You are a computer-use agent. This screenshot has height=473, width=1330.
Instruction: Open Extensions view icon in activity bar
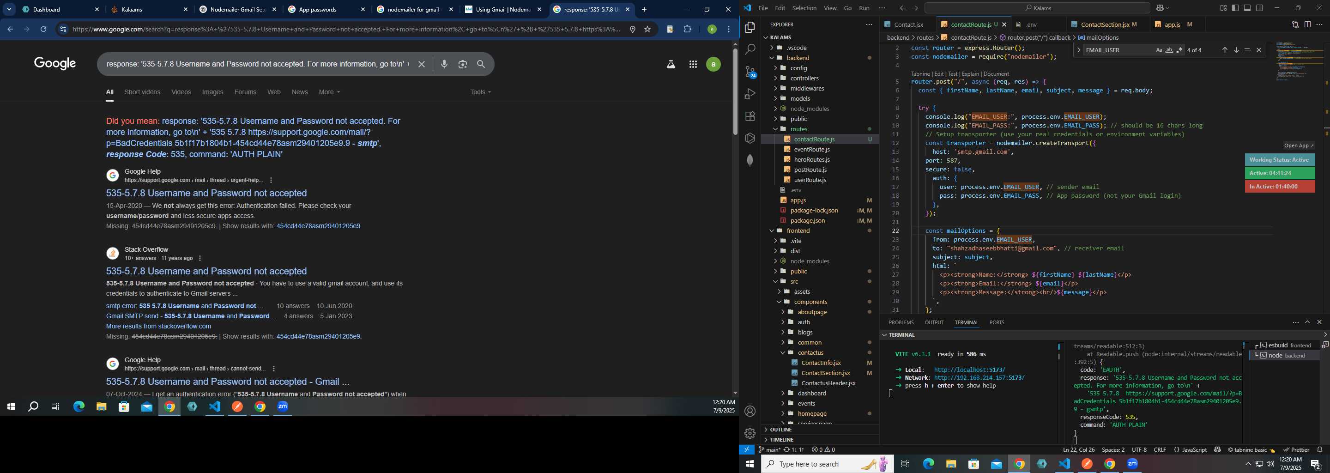(x=750, y=116)
